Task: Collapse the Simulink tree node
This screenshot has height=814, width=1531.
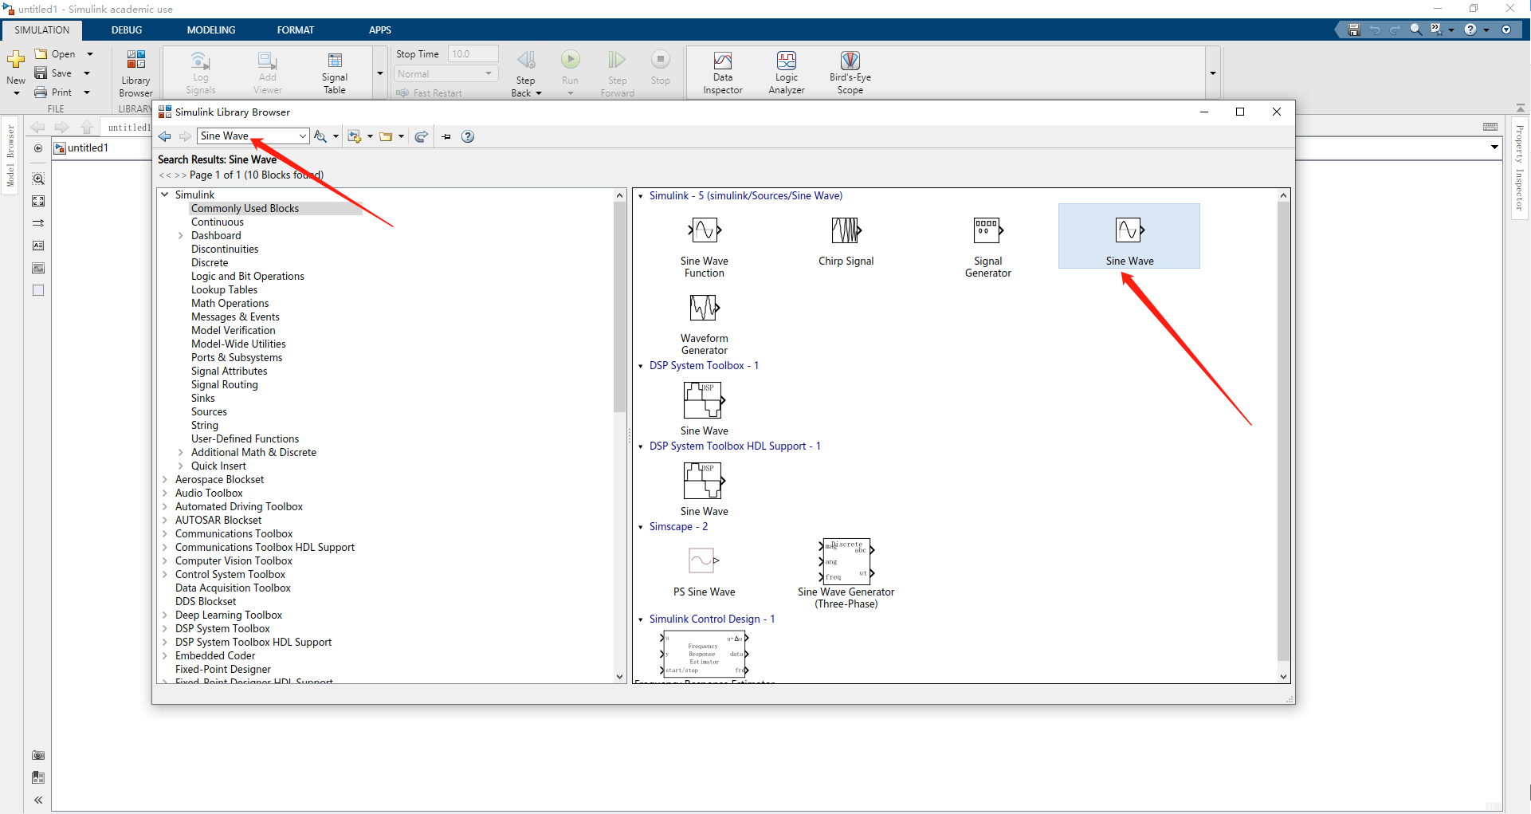Action: [165, 194]
